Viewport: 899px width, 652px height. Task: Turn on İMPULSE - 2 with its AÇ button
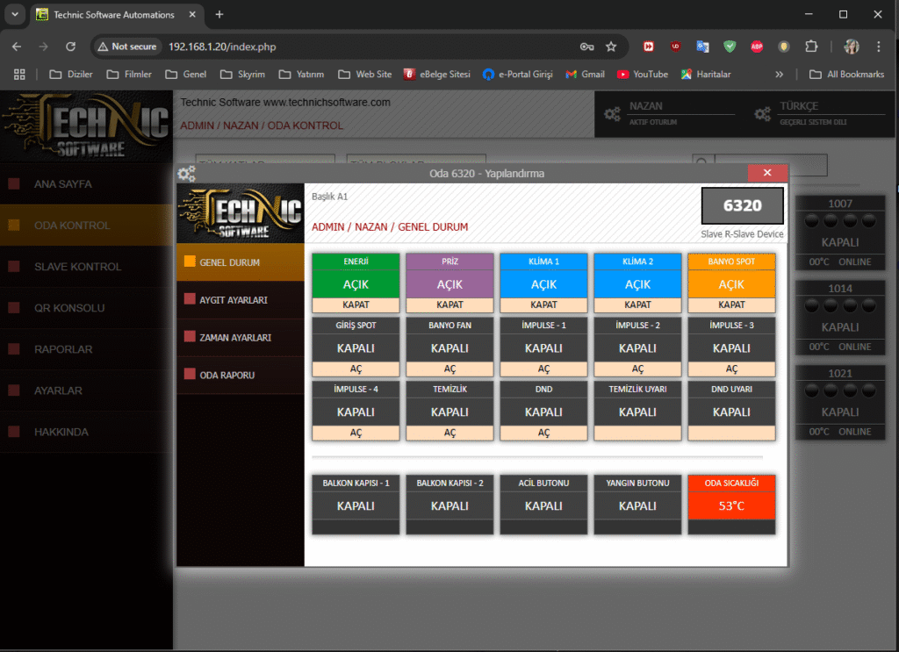[637, 369]
